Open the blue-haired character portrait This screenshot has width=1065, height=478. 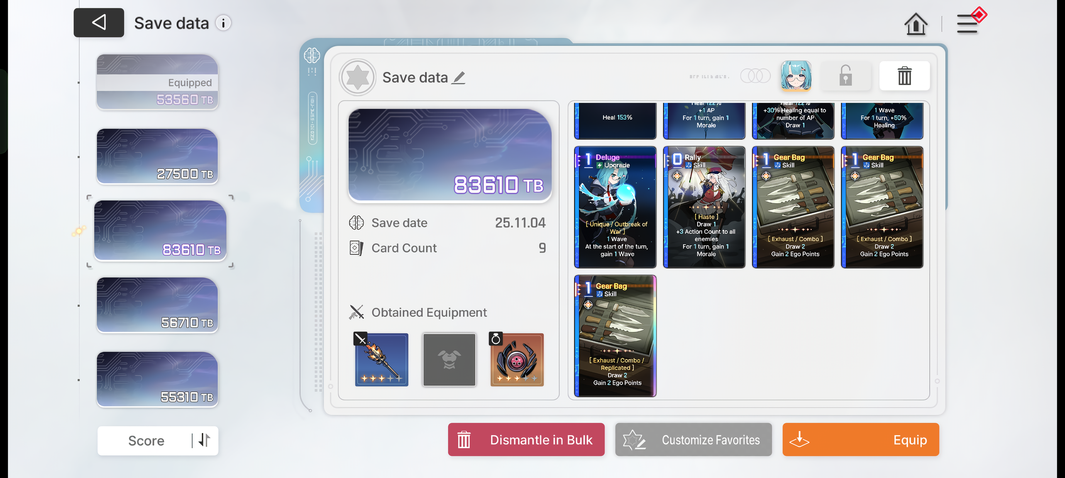point(796,76)
